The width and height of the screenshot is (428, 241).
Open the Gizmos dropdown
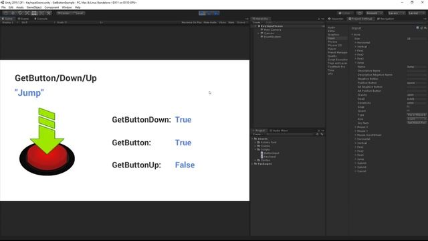click(x=242, y=22)
